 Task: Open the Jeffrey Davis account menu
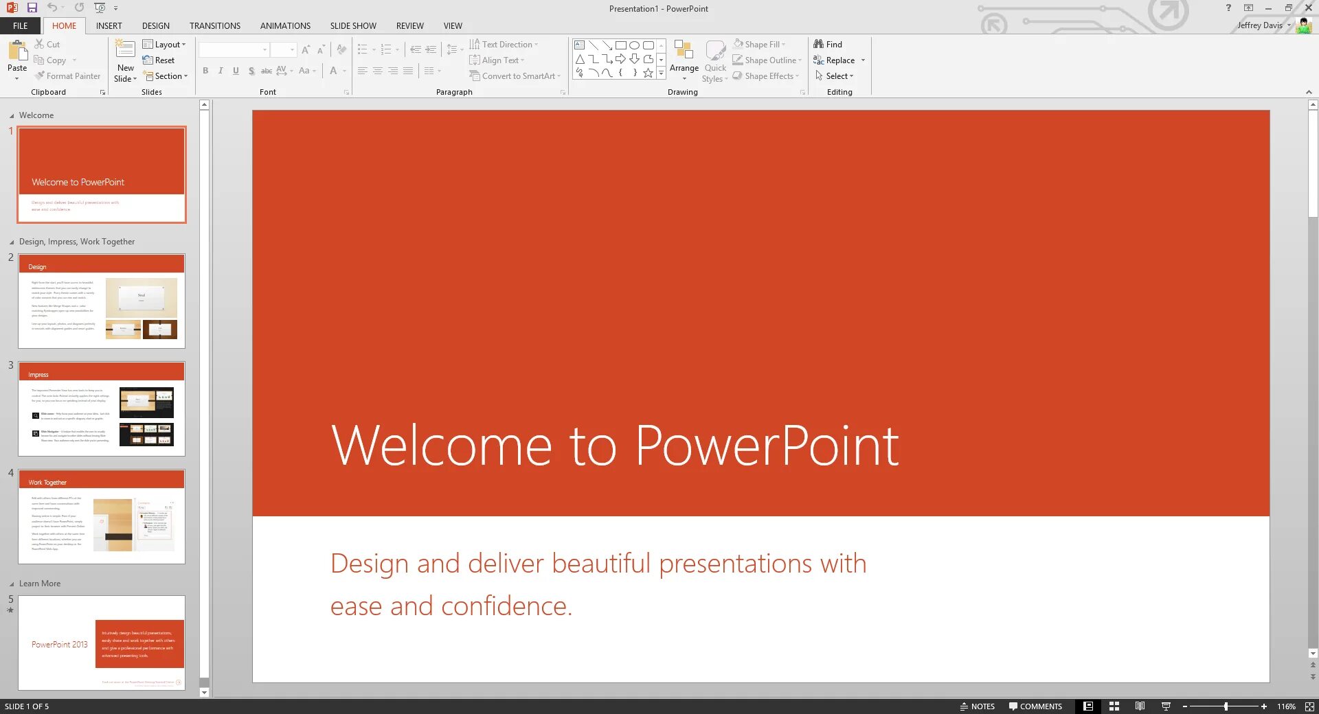tap(1265, 25)
